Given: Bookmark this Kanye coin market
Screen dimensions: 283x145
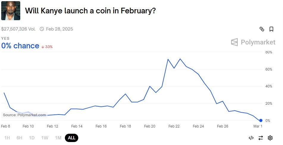Looking at the screenshot, I should click(271, 29).
